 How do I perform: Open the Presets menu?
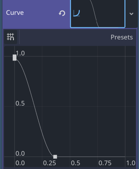[x=122, y=37]
